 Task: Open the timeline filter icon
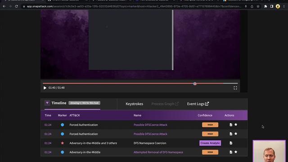pyautogui.click(x=47, y=103)
